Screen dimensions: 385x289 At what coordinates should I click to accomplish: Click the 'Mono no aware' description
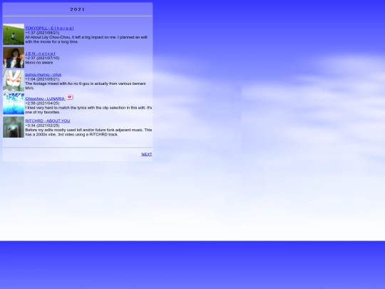(x=39, y=63)
